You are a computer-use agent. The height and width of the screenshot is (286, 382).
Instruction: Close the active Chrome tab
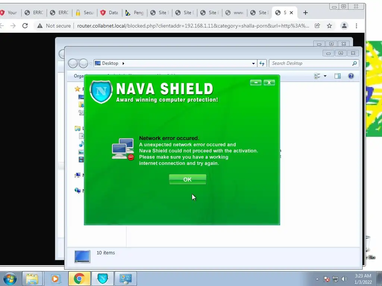(x=291, y=13)
